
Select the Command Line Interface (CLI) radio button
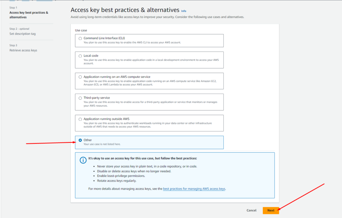pyautogui.click(x=80, y=38)
